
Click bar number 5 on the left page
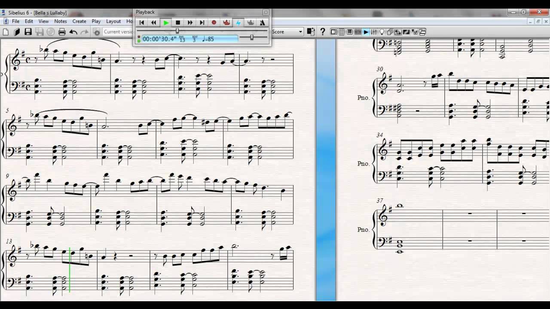coord(8,111)
